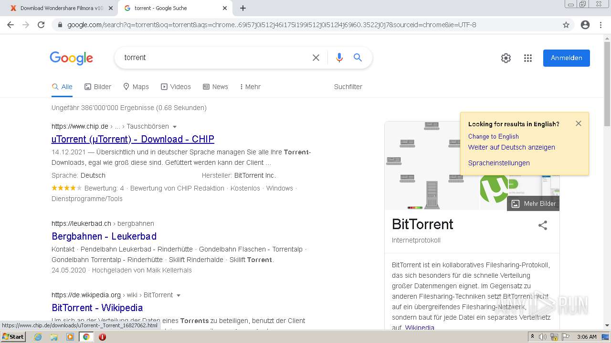Click the 'Tauschbörsen' breadcrumb text
Viewport: 611px width, 343px height.
(147, 126)
